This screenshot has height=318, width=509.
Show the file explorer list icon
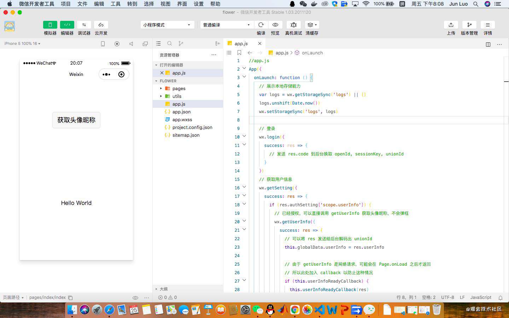point(158,43)
